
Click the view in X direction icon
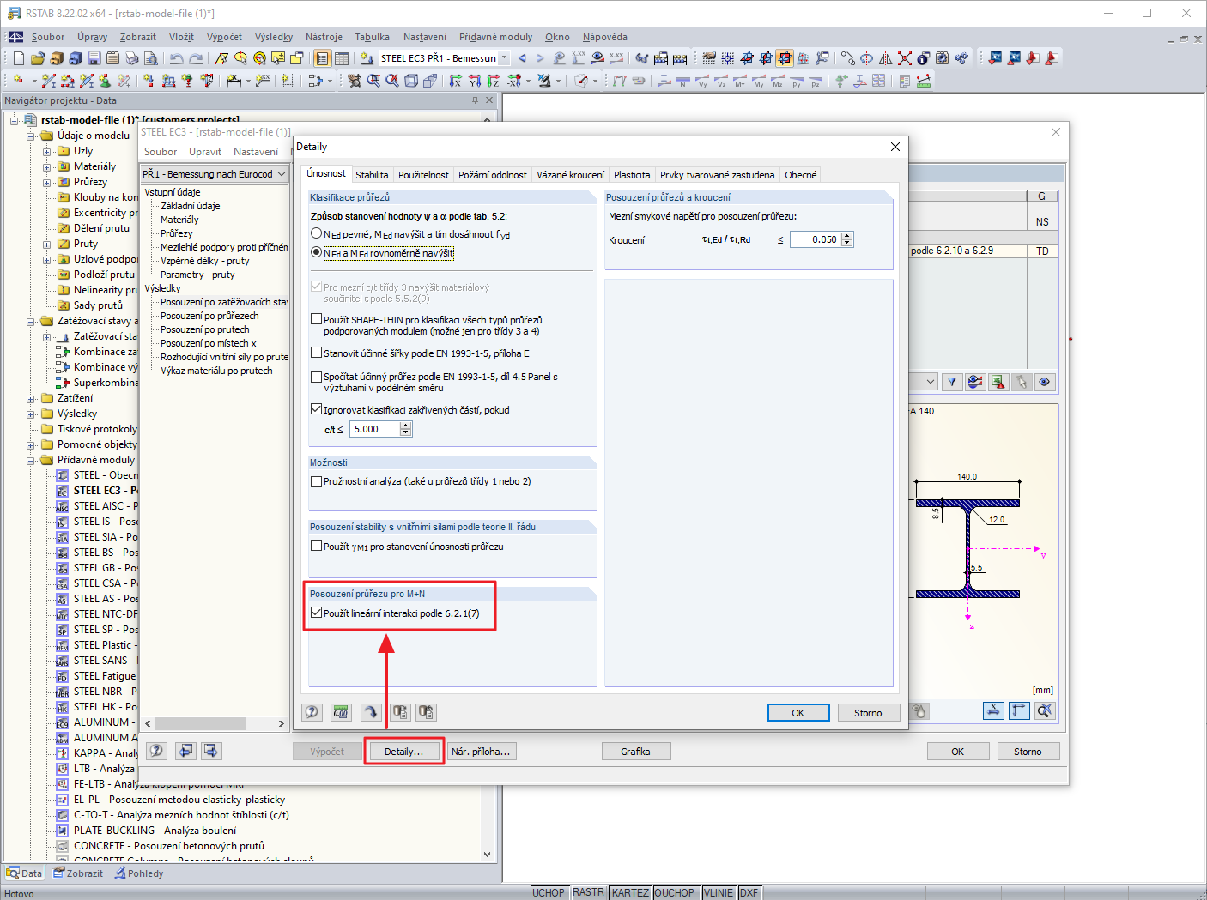point(456,81)
